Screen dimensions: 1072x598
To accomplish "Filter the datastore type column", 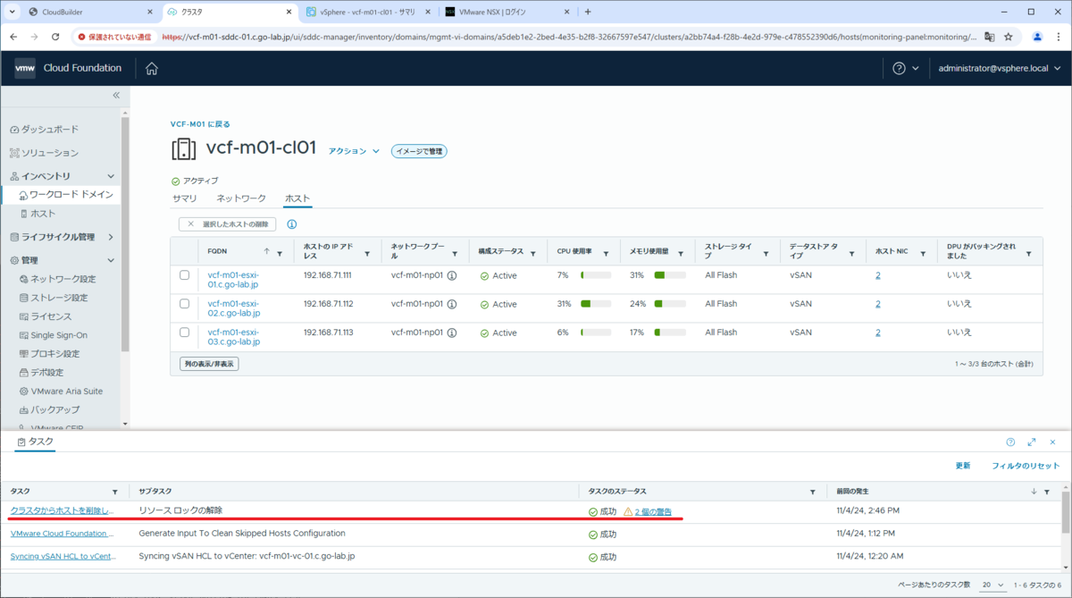I will pyautogui.click(x=852, y=254).
